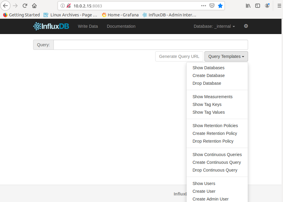Open Documentation link in navbar
Viewport: 283px width, 202px height.
121,26
